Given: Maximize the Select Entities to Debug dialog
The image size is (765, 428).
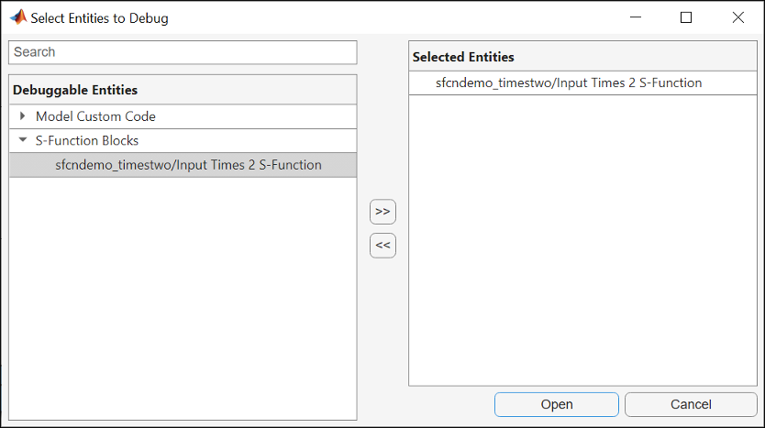Looking at the screenshot, I should tap(686, 17).
